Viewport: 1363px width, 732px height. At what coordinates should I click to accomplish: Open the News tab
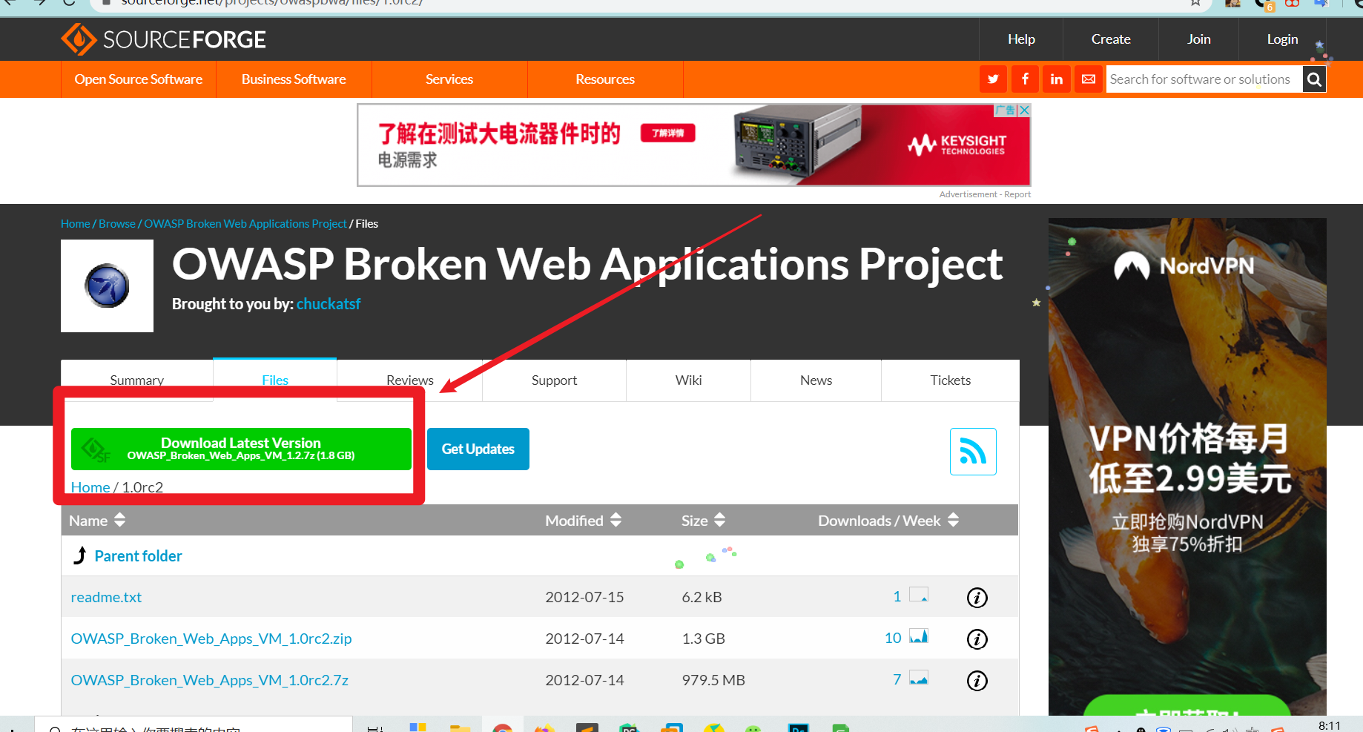tap(816, 380)
